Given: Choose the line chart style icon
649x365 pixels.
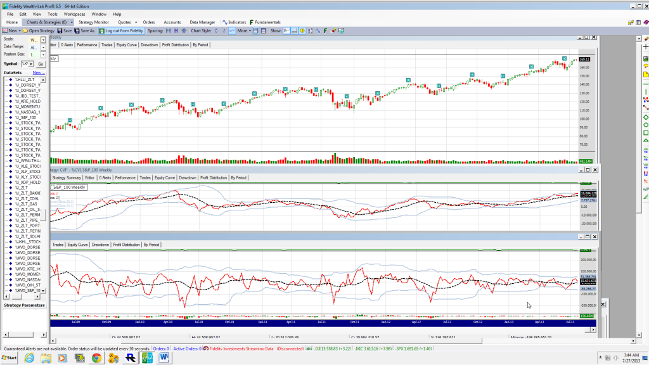Looking at the screenshot, I should click(232, 30).
